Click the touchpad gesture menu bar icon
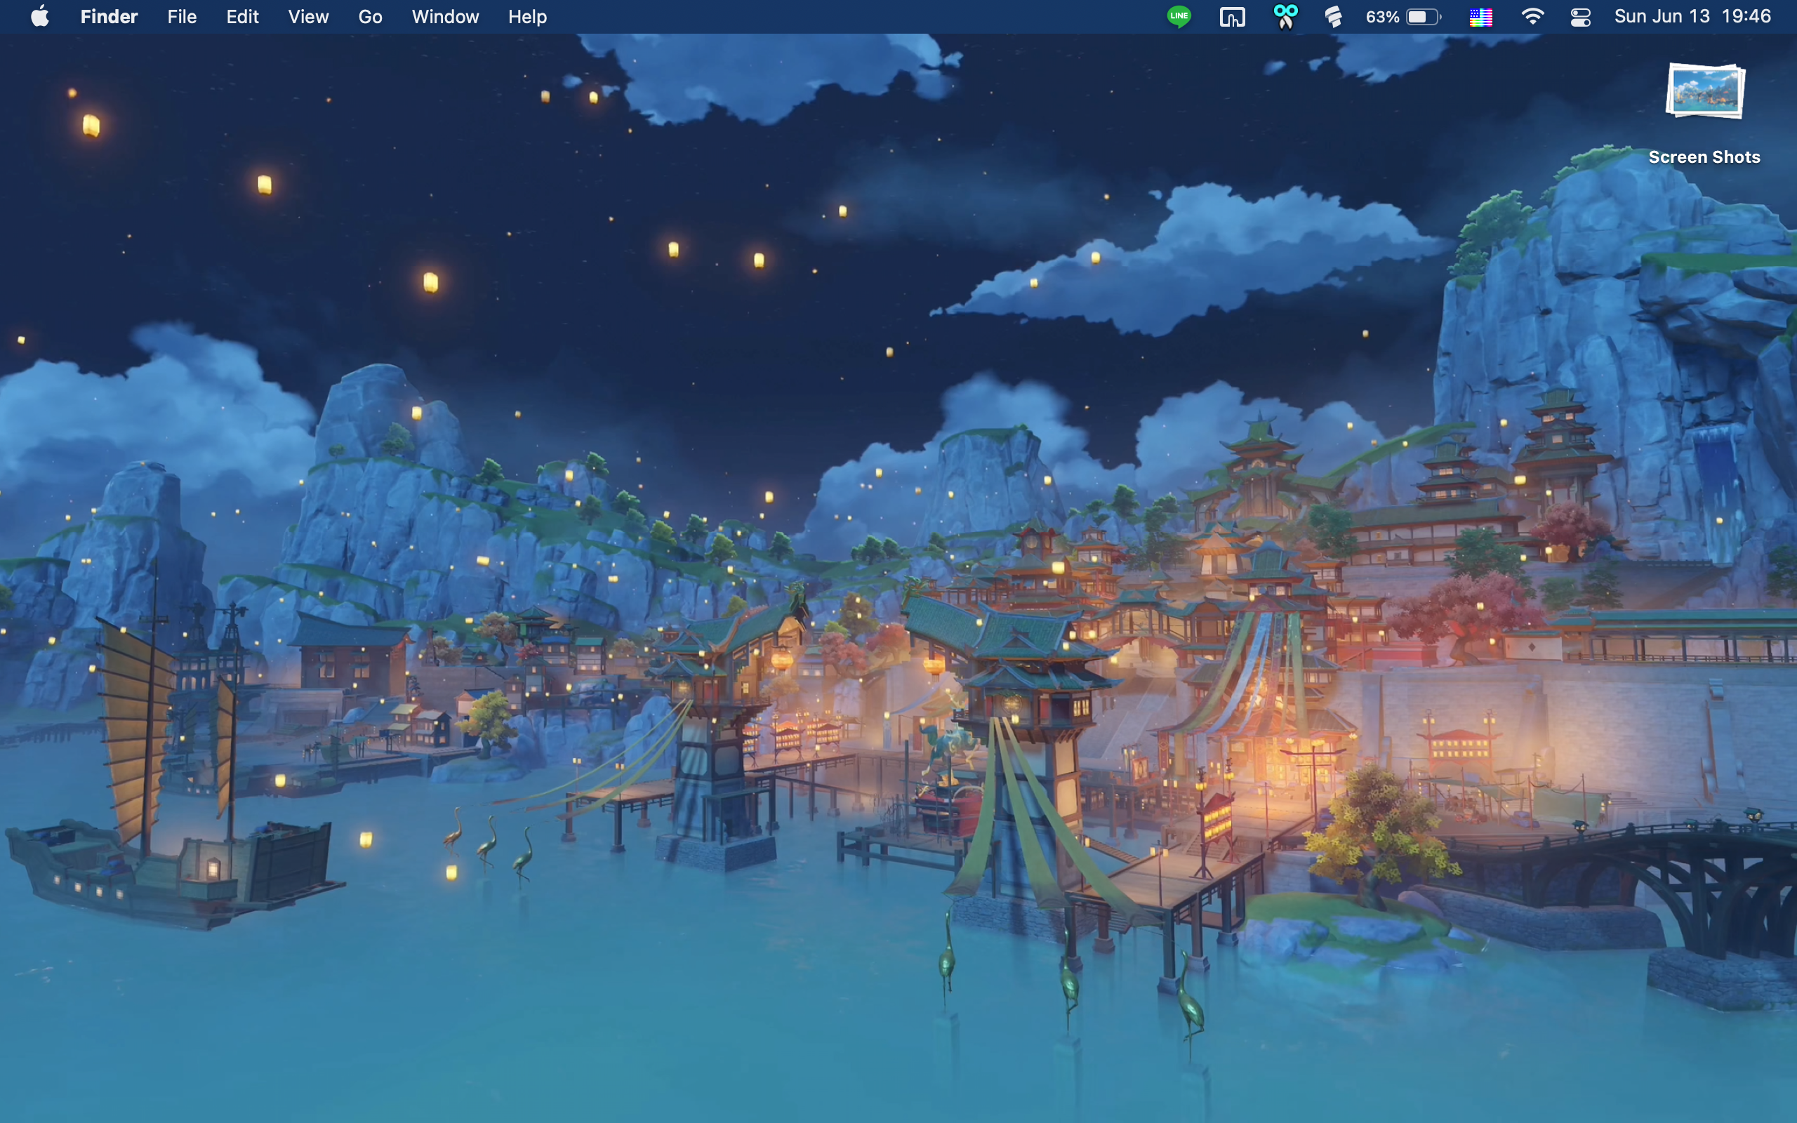Screen dimensions: 1797x1123 [x=1232, y=16]
